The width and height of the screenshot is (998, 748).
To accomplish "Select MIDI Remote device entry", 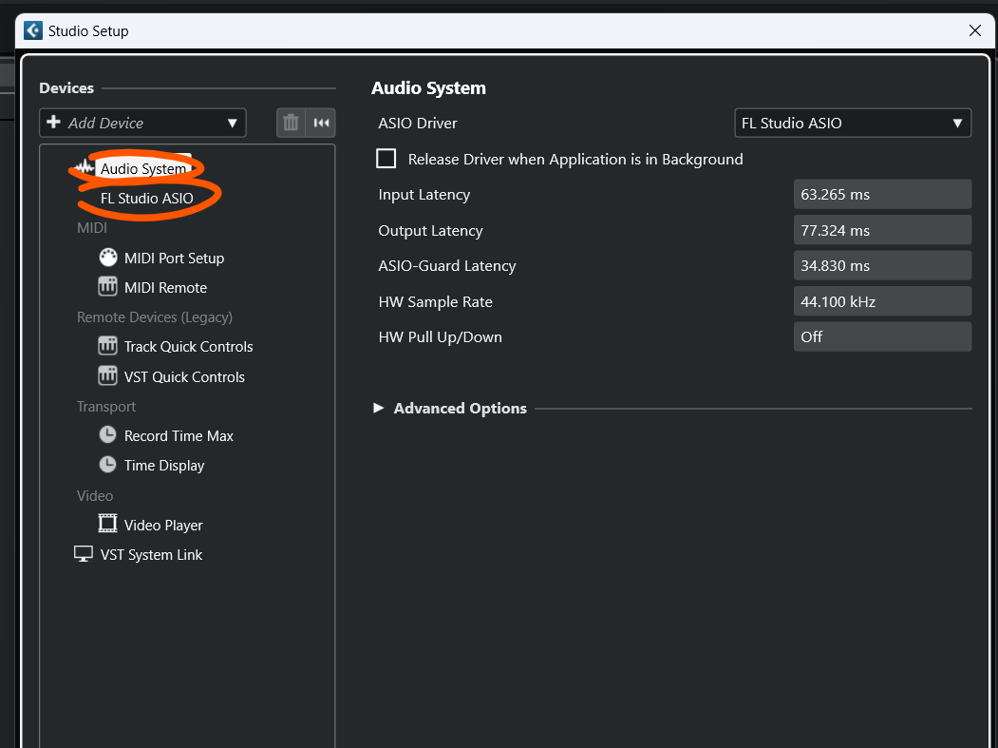I will 165,287.
